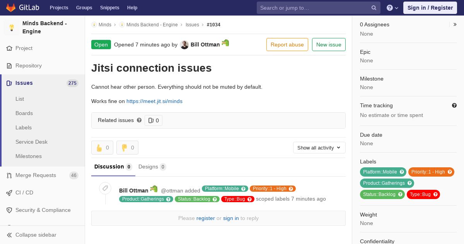Give a thumbs down reaction
Image resolution: width=464 pixels, height=244 pixels.
pyautogui.click(x=127, y=148)
